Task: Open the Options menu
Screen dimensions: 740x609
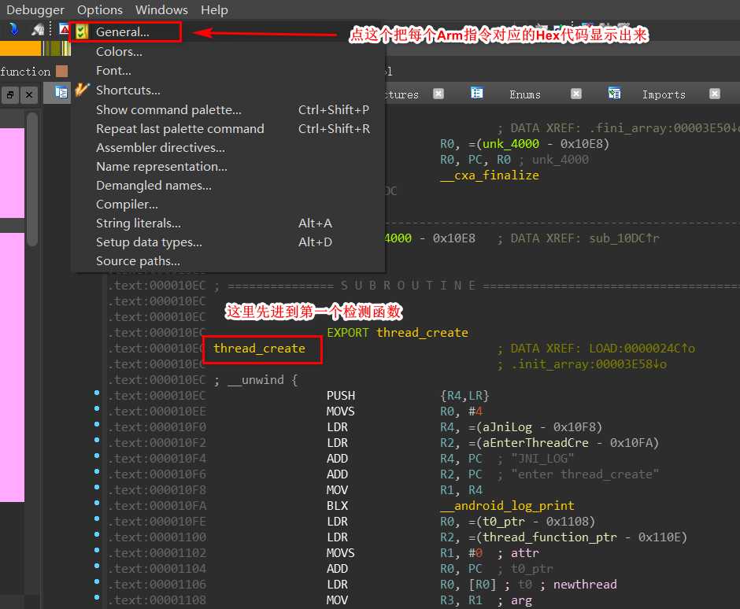Action: [99, 10]
